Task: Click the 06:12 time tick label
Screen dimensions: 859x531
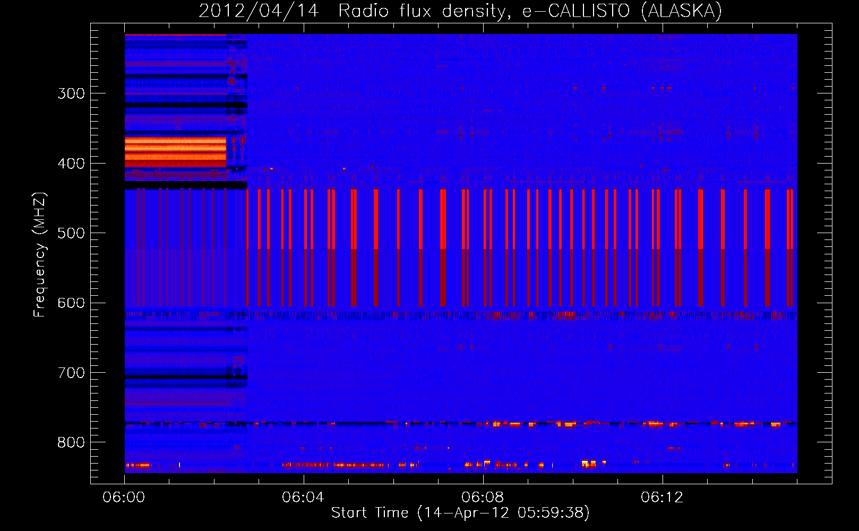Action: click(x=662, y=498)
